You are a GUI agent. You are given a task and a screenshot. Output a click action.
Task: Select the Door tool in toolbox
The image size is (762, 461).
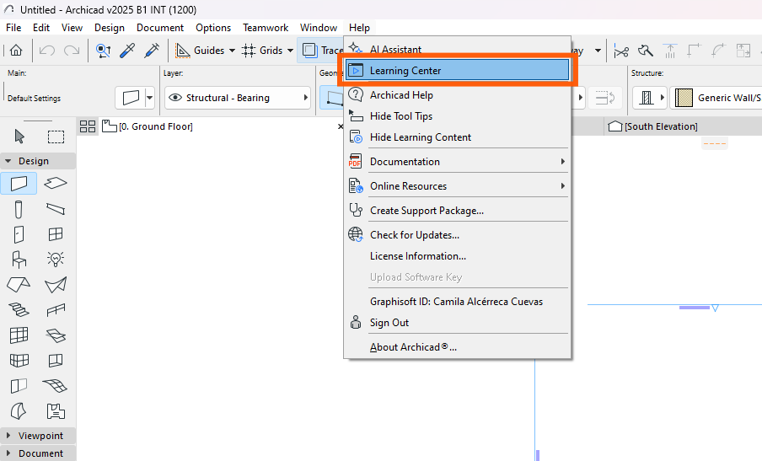(19, 234)
